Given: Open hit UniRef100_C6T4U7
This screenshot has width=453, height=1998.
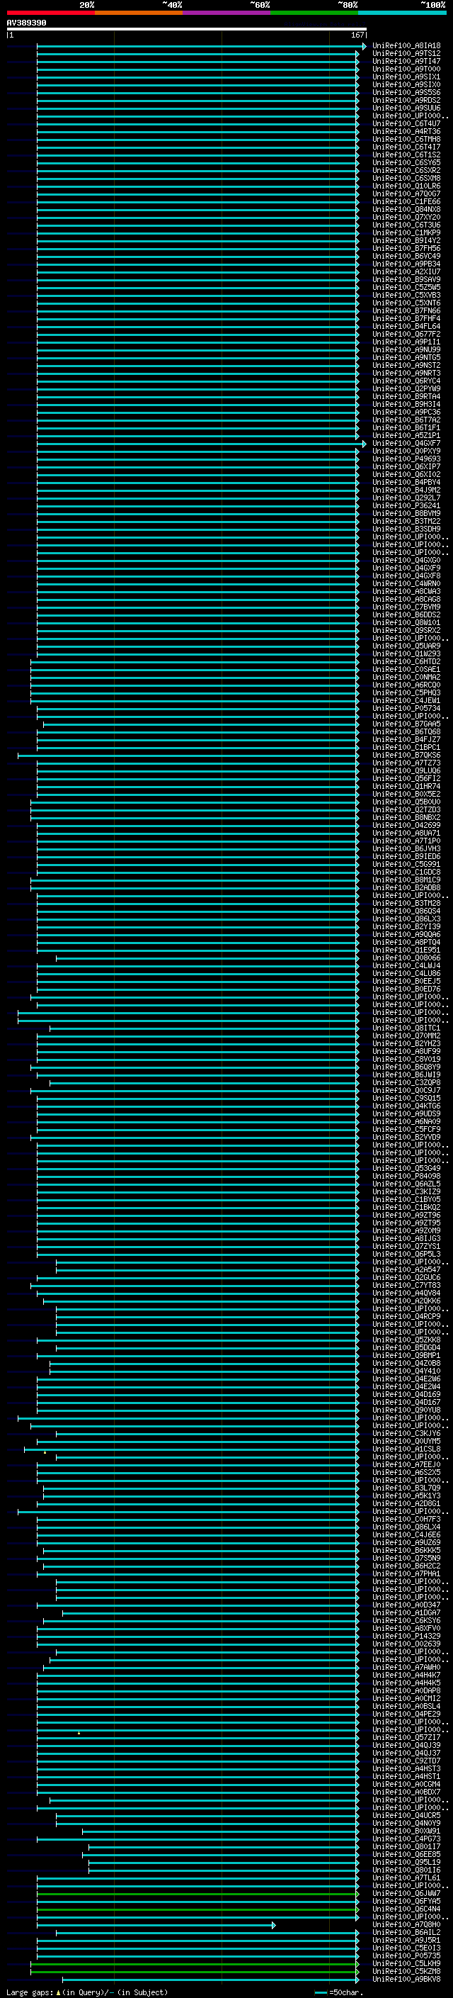Looking at the screenshot, I should [406, 123].
